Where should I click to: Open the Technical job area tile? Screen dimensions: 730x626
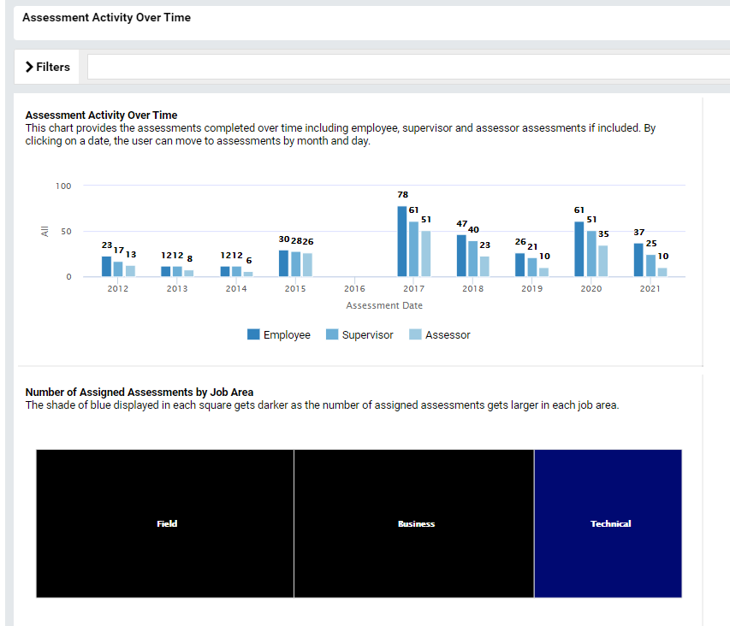click(608, 523)
